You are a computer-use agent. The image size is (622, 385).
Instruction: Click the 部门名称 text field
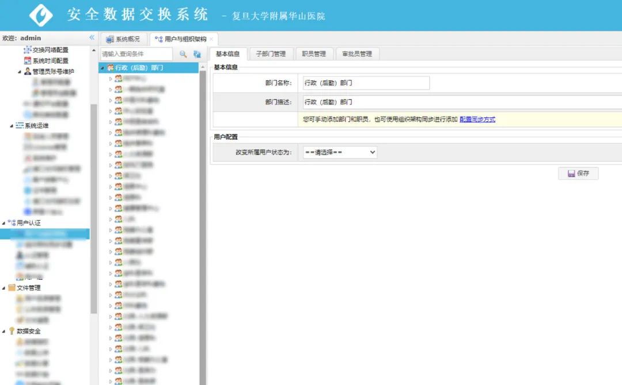(x=366, y=83)
